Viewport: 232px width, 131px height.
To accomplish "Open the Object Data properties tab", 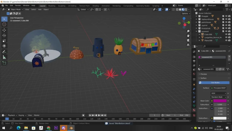I will (194, 106).
